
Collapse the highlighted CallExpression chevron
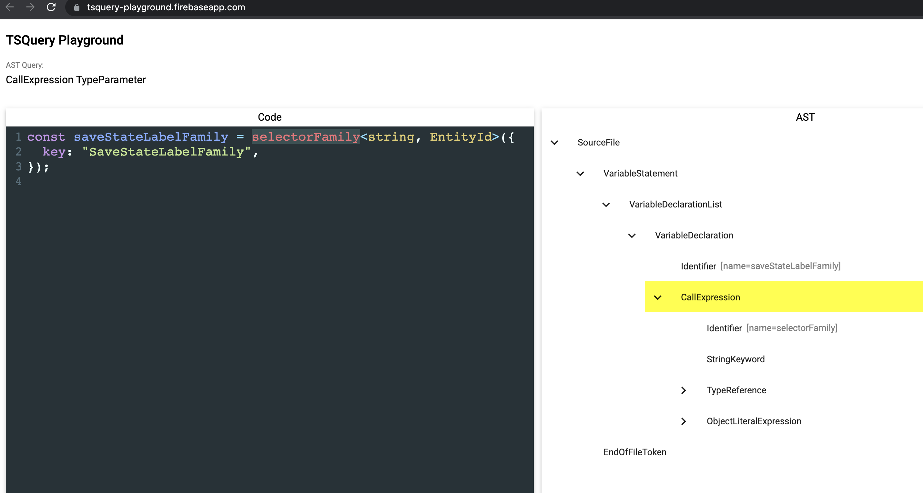click(657, 297)
